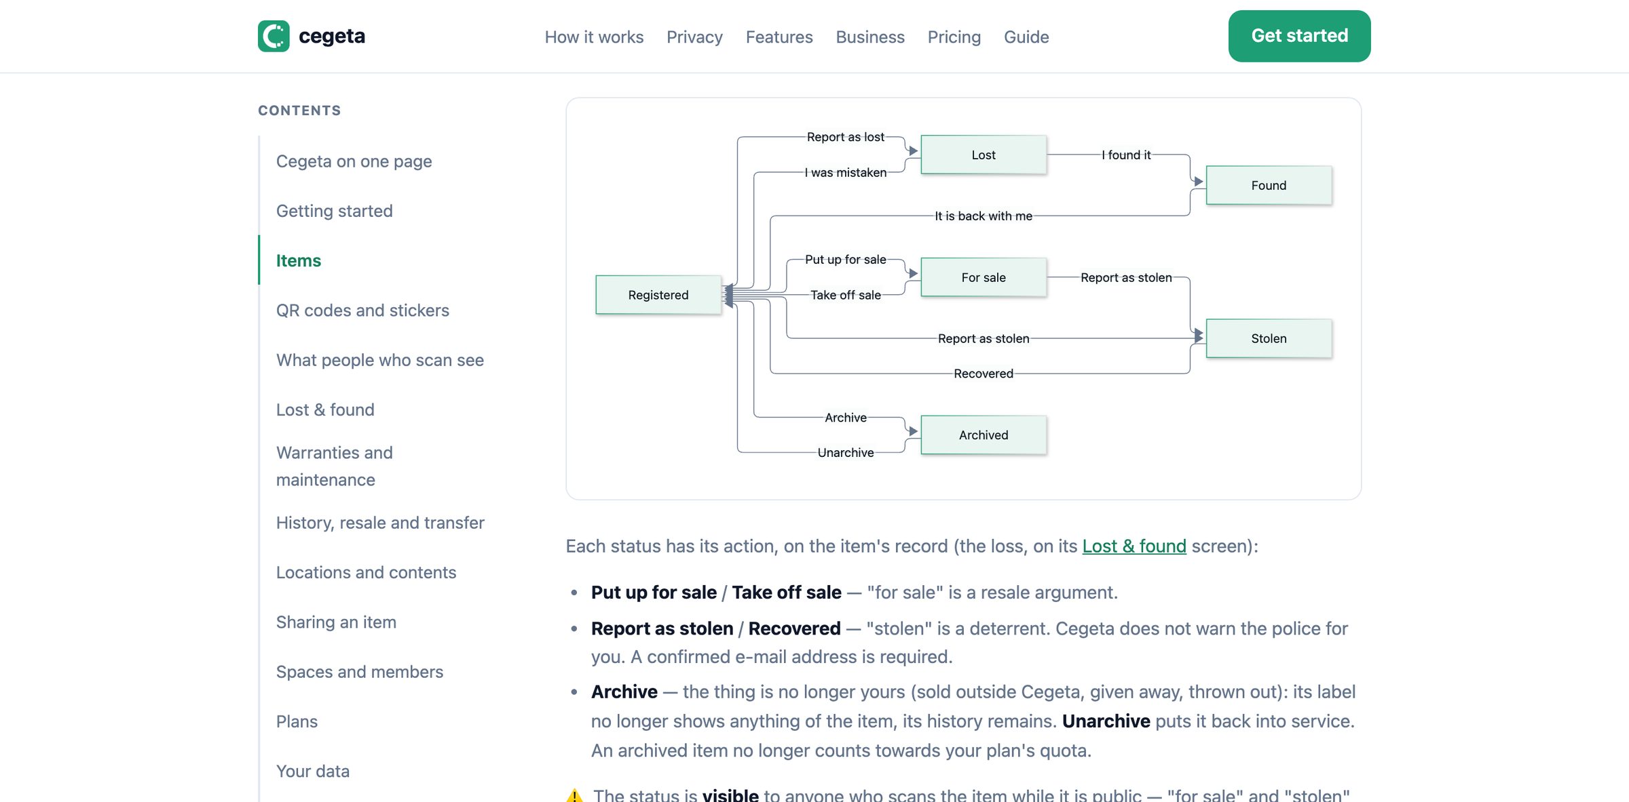Open Your data in the sidebar
Image resolution: width=1629 pixels, height=802 pixels.
pos(313,771)
